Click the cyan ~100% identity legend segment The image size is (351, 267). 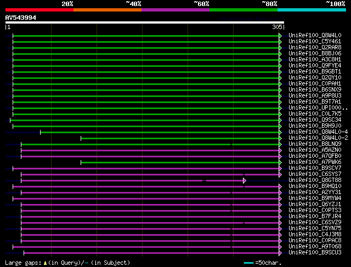pyautogui.click(x=312, y=10)
